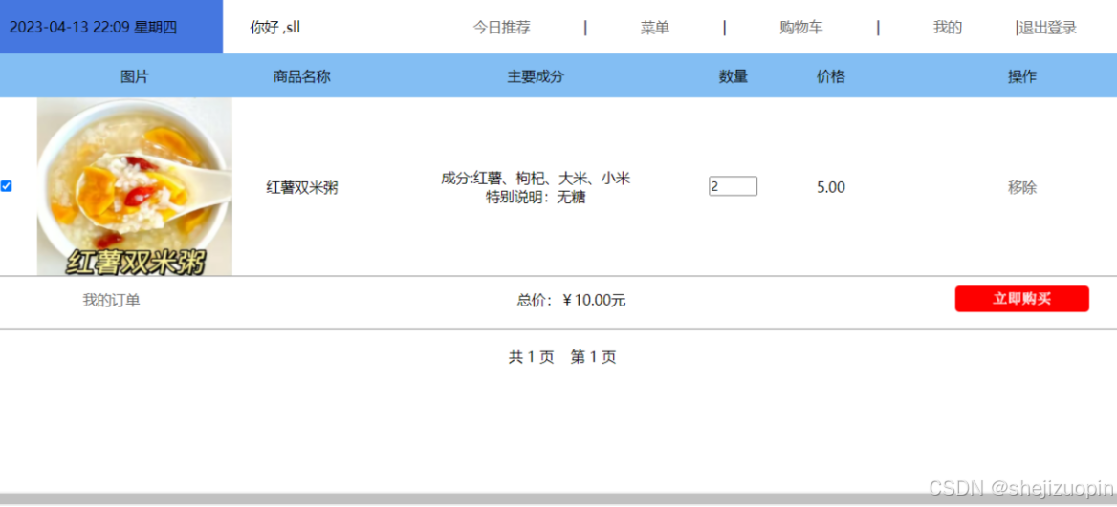Click the 第 1 页 pagination text

pos(593,357)
